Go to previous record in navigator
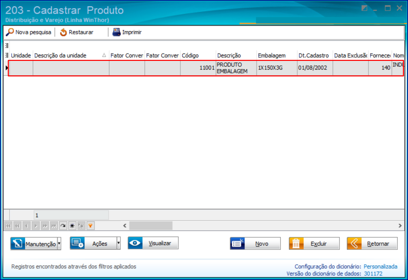Image resolution: width=408 pixels, height=280 pixels. pyautogui.click(x=26, y=226)
